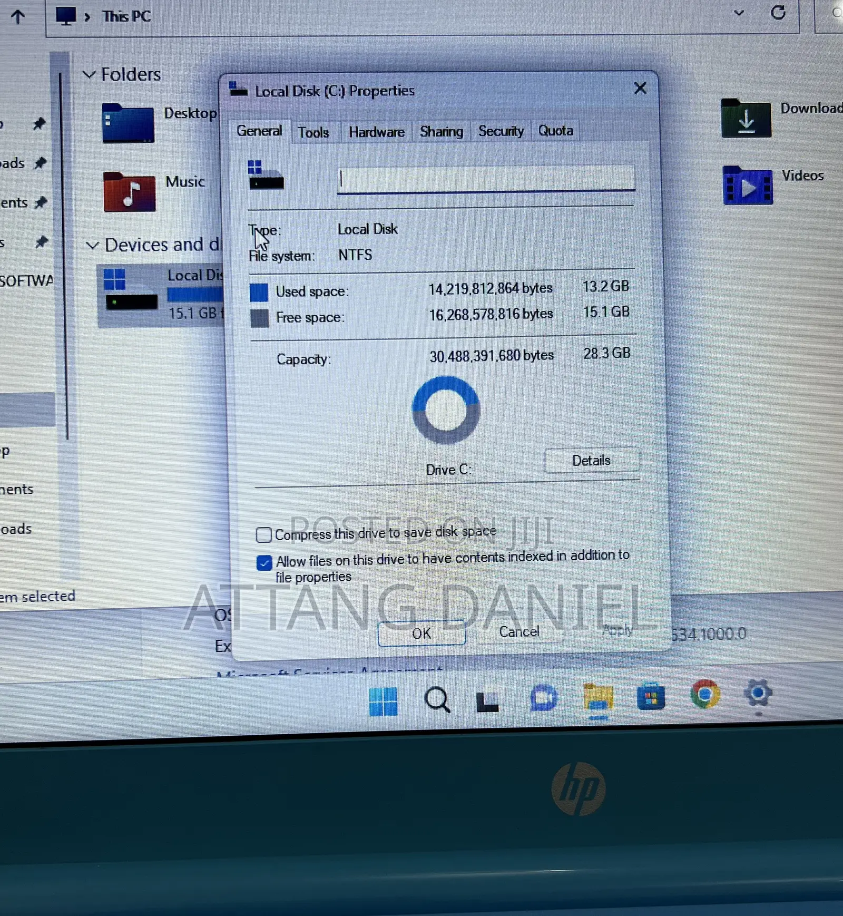
Task: Collapse the Devices and drives section
Action: point(93,245)
